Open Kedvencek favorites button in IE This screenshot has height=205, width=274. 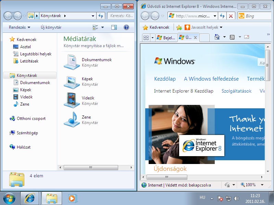[x=156, y=27]
